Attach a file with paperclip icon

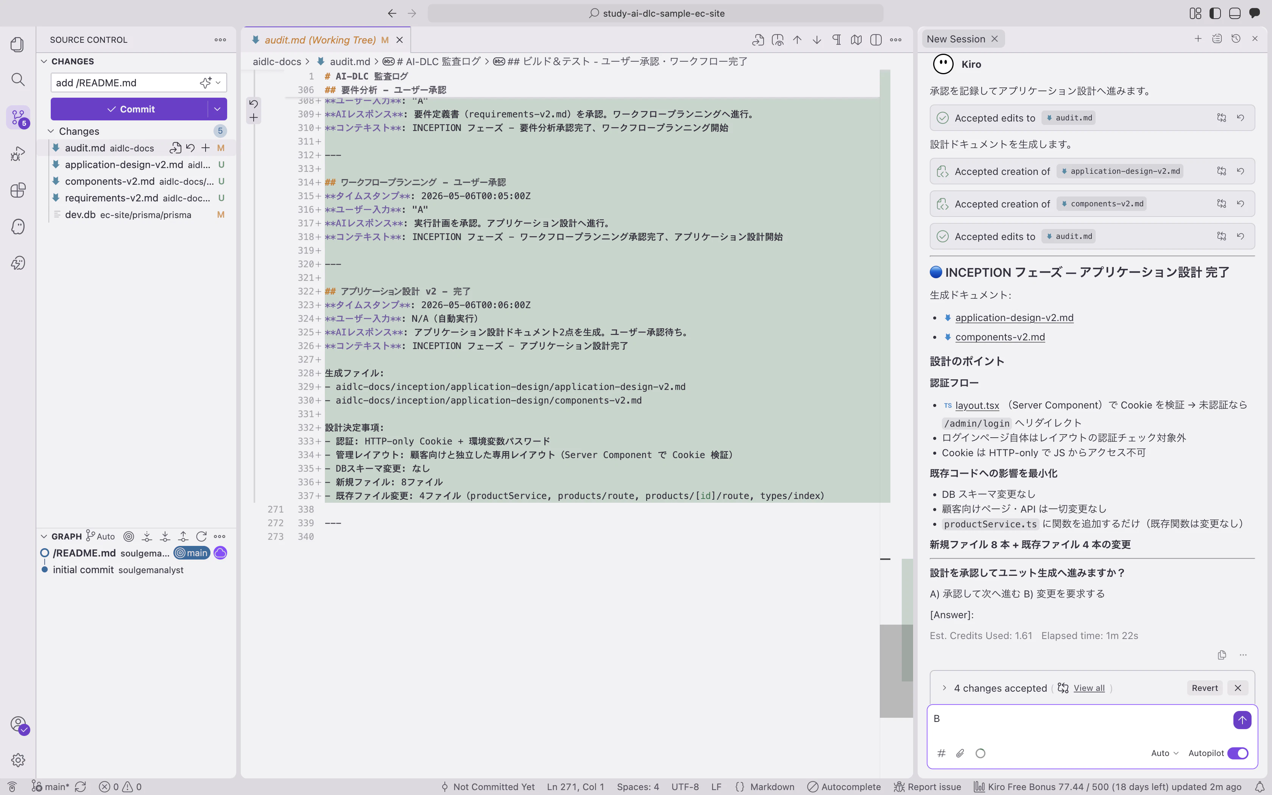pyautogui.click(x=960, y=753)
